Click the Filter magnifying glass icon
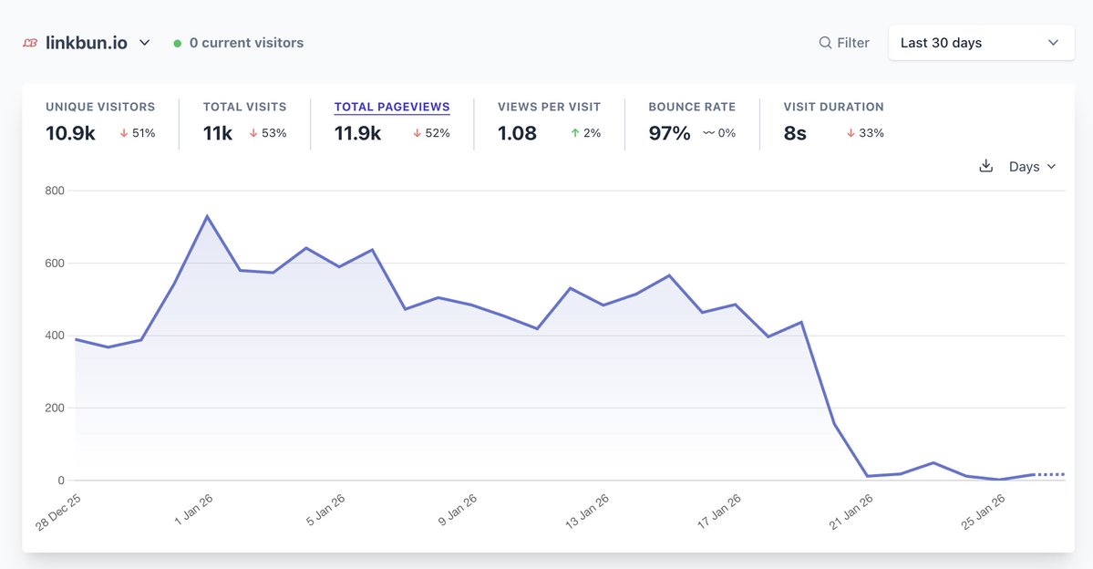1093x569 pixels. pos(823,42)
